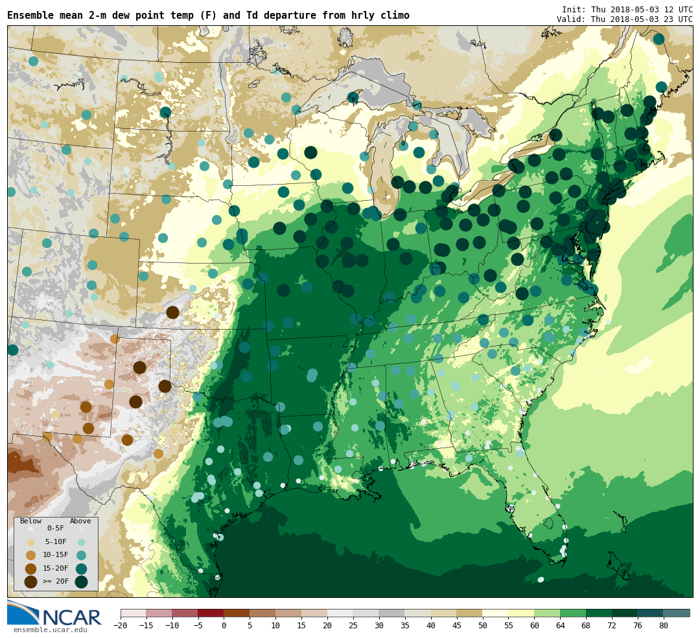Image resolution: width=700 pixels, height=638 pixels.
Task: Pick the Below 10-15F orange-brown legend circle
Action: (30, 555)
